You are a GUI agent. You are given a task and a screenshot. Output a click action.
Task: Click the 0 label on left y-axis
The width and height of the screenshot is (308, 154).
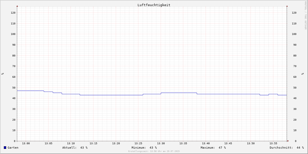(15, 141)
